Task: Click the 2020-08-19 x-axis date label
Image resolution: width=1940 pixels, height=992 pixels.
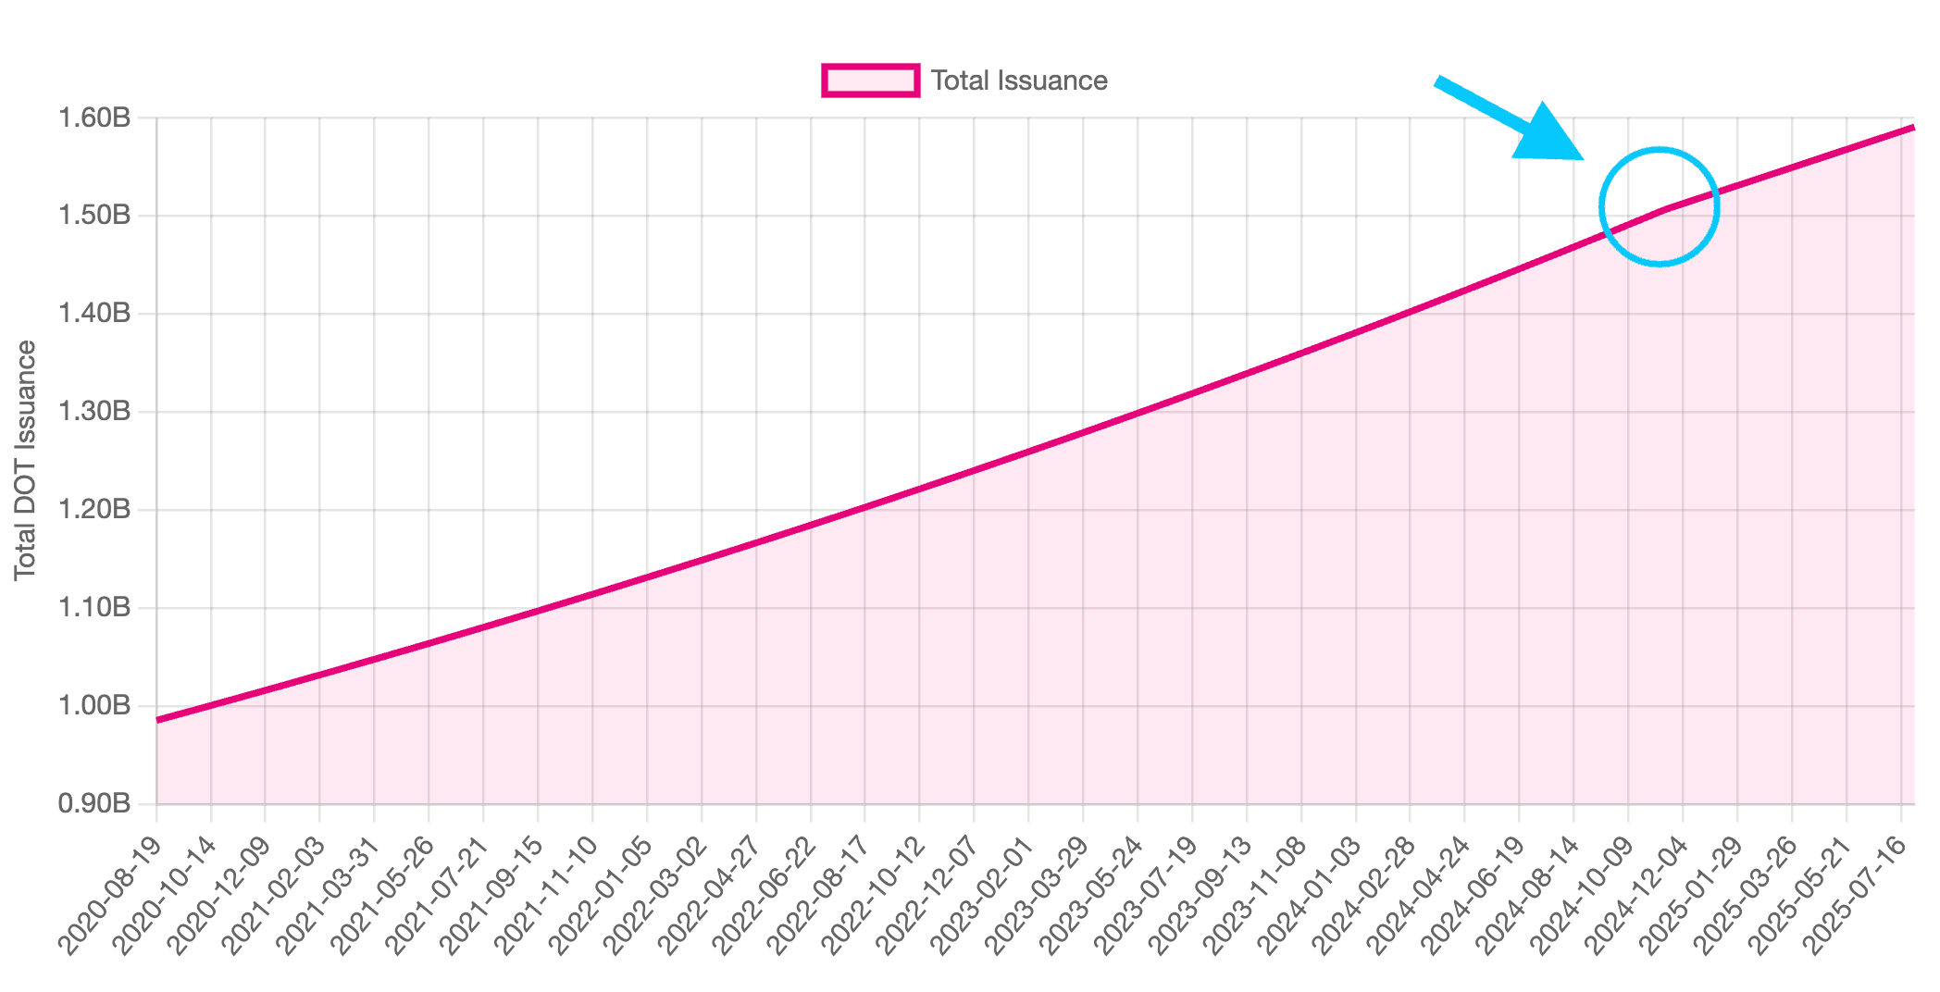Action: (110, 894)
